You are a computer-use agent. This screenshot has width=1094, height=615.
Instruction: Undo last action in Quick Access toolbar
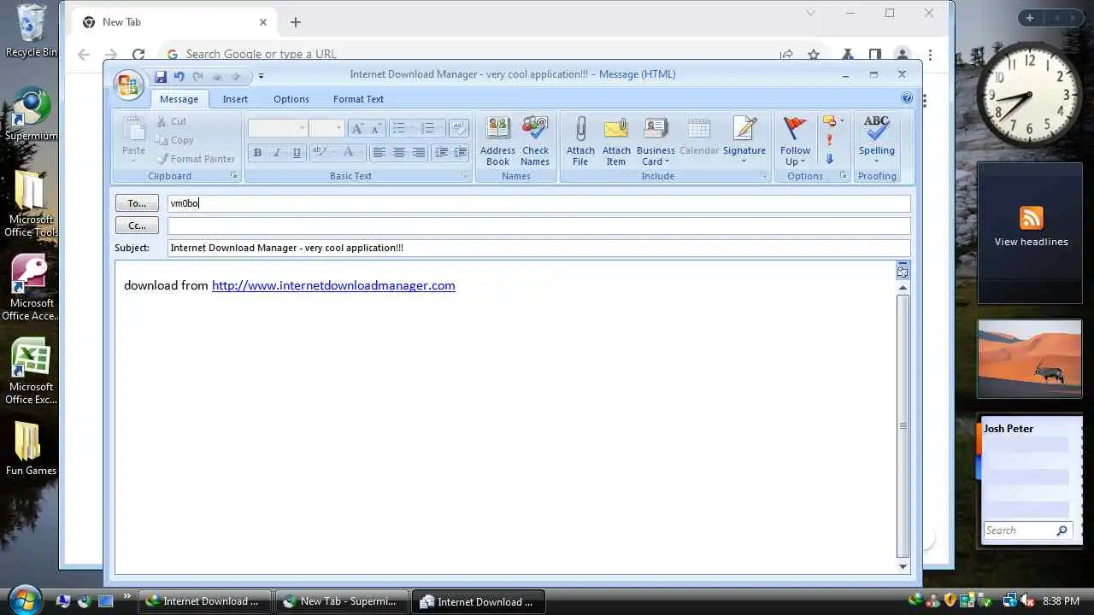click(179, 76)
